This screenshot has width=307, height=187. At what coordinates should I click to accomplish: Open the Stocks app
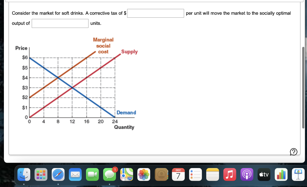[281, 174]
